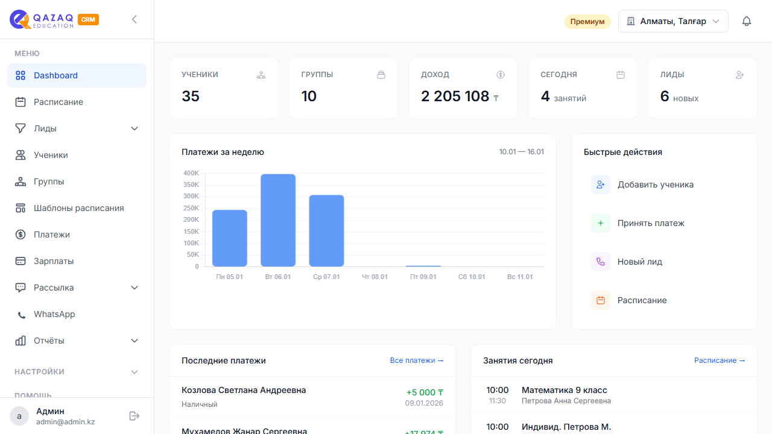Expand the Отчёты submenu chevron
This screenshot has height=434, width=772.
134,341
